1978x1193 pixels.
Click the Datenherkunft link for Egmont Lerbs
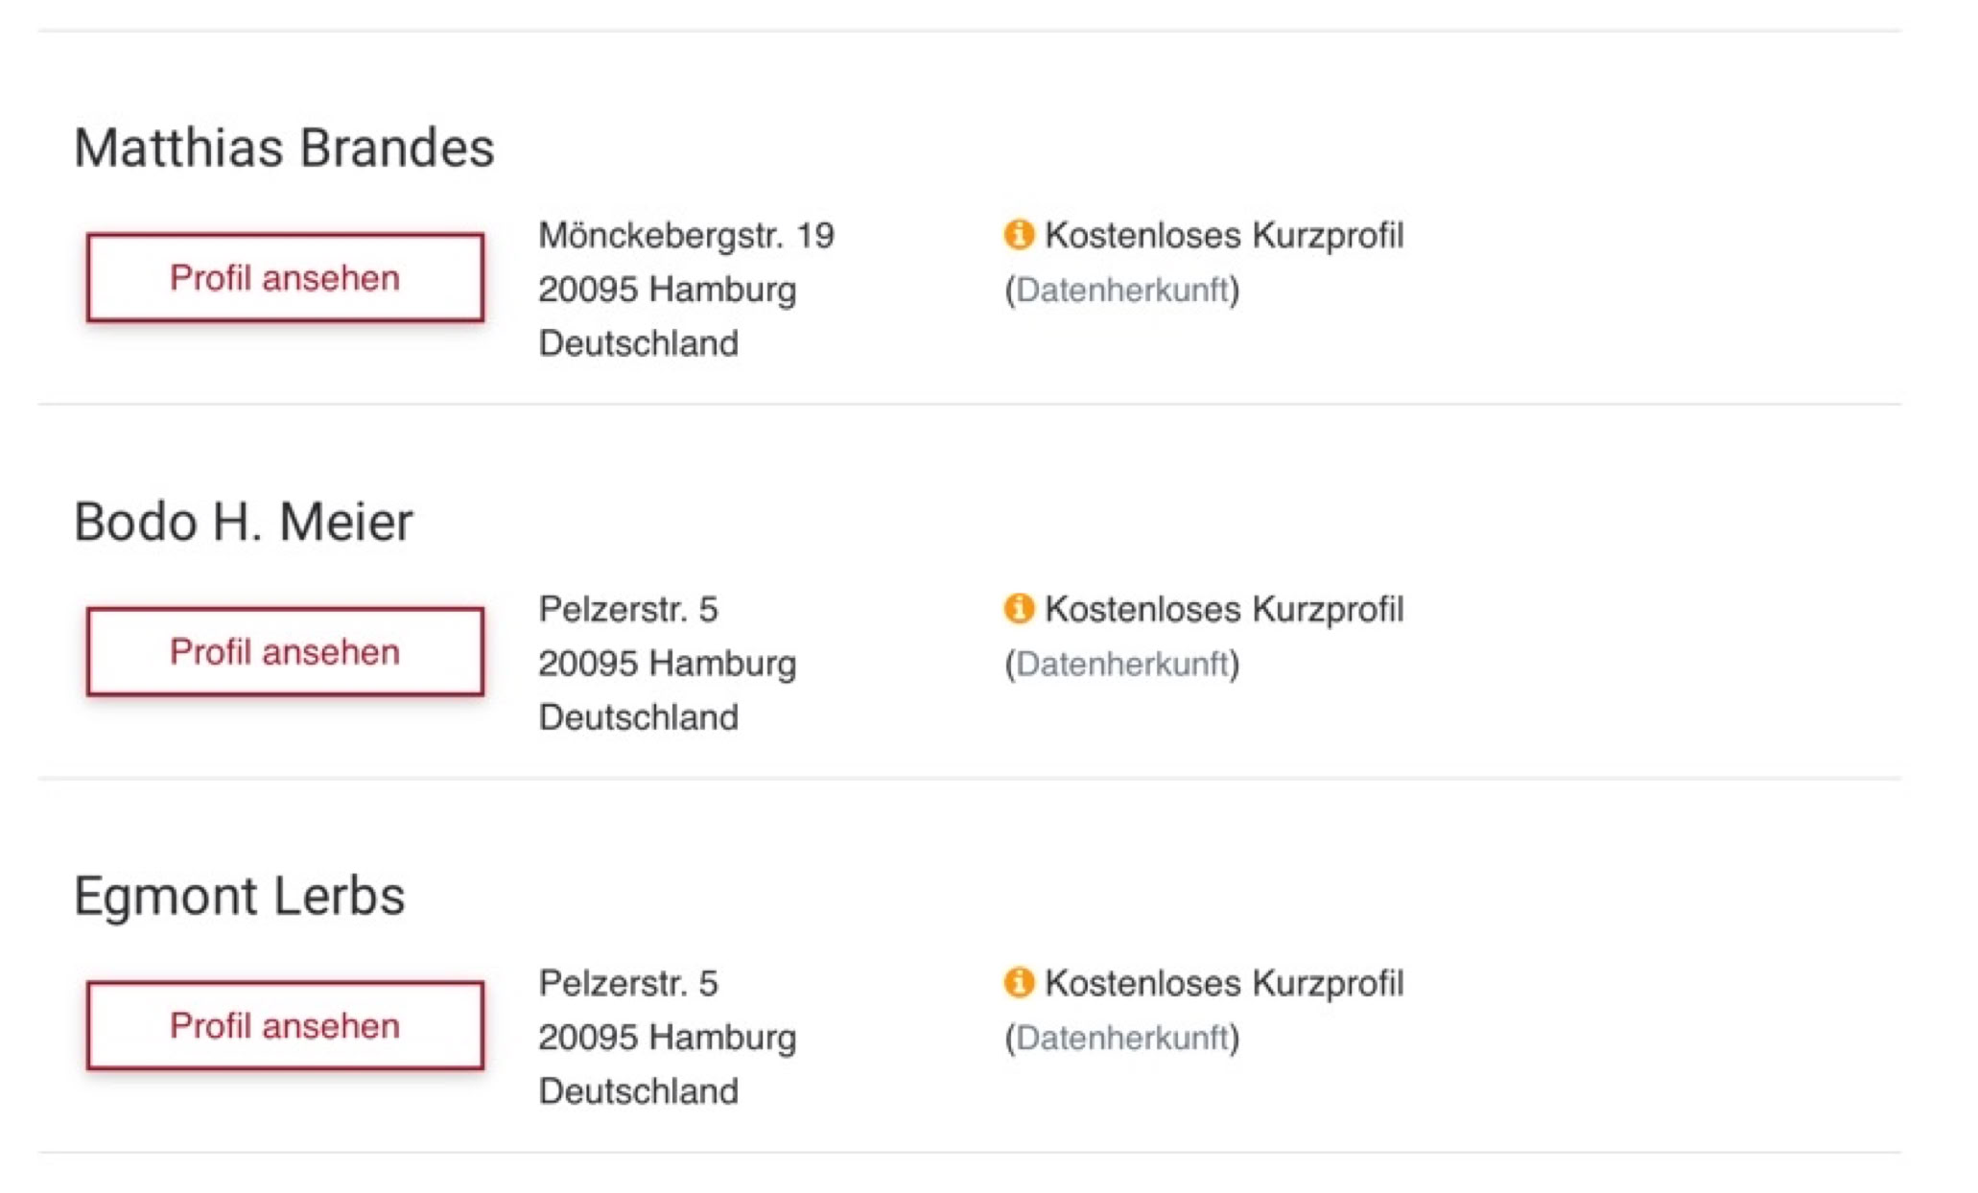pyautogui.click(x=1122, y=1038)
